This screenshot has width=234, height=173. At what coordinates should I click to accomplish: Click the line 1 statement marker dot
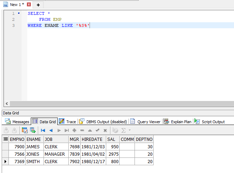click(19, 13)
